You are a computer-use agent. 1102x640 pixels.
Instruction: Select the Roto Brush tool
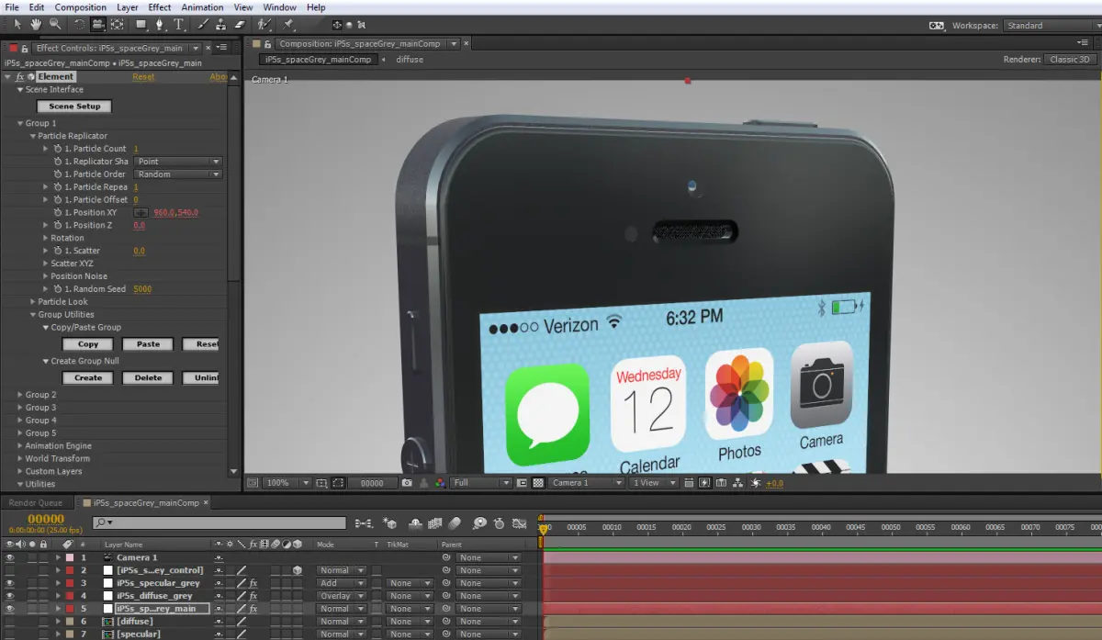pyautogui.click(x=264, y=25)
